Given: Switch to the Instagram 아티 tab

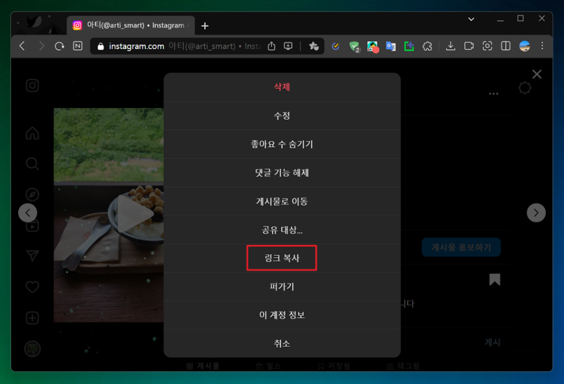Looking at the screenshot, I should (131, 26).
